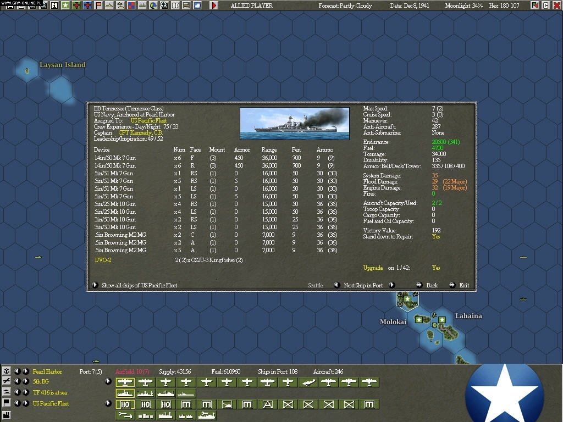Select the first bomber in 5th BG row
Viewport: 563px width, 422px height.
click(x=126, y=381)
